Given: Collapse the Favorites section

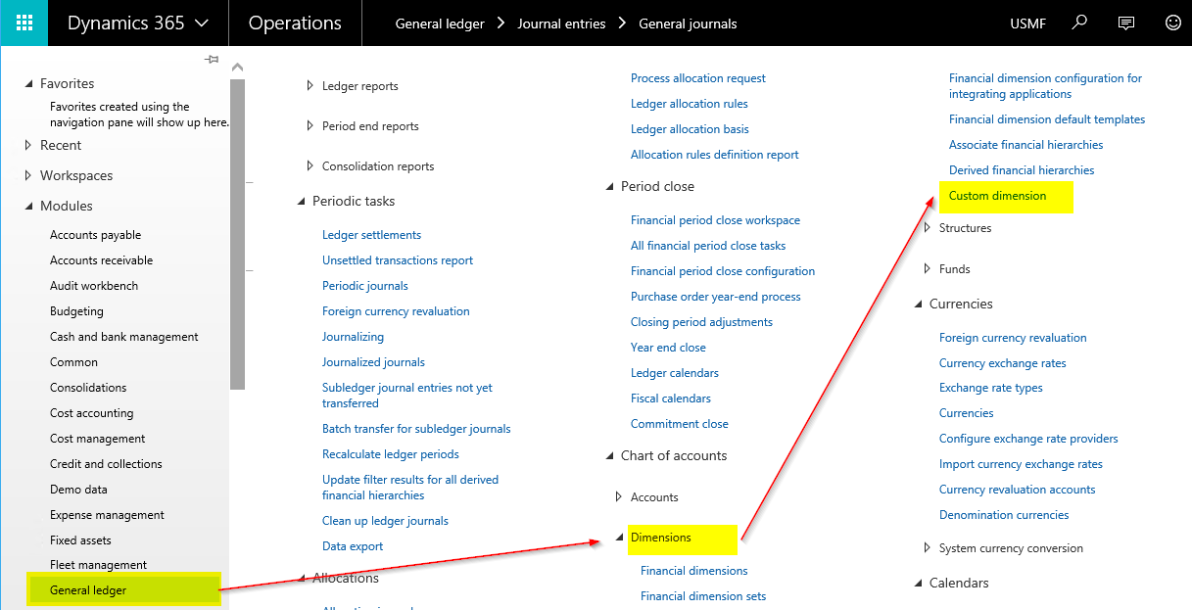Looking at the screenshot, I should pos(28,84).
